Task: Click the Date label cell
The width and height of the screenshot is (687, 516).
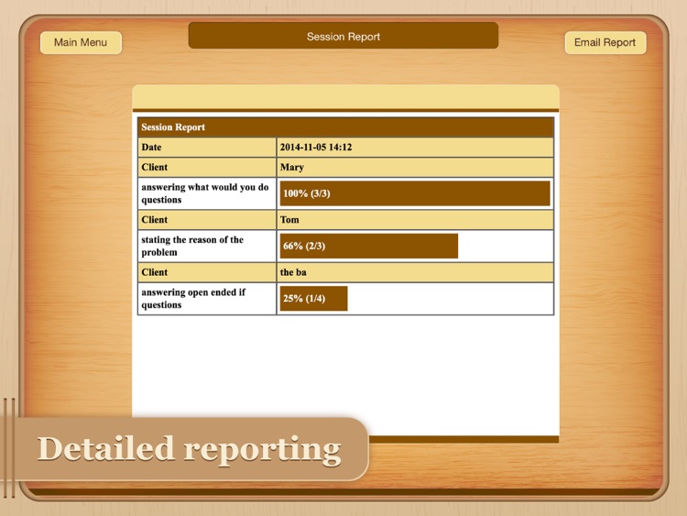Action: click(x=207, y=148)
